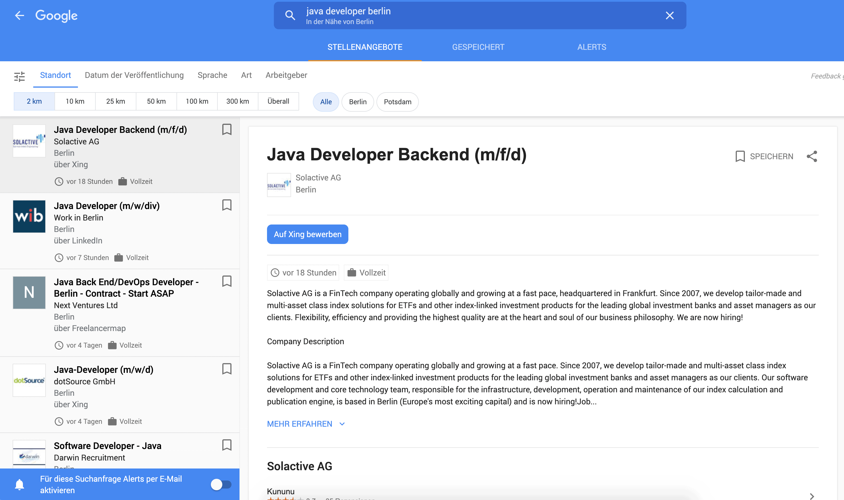Select the 10 km radius option
This screenshot has height=500, width=844.
click(x=75, y=101)
